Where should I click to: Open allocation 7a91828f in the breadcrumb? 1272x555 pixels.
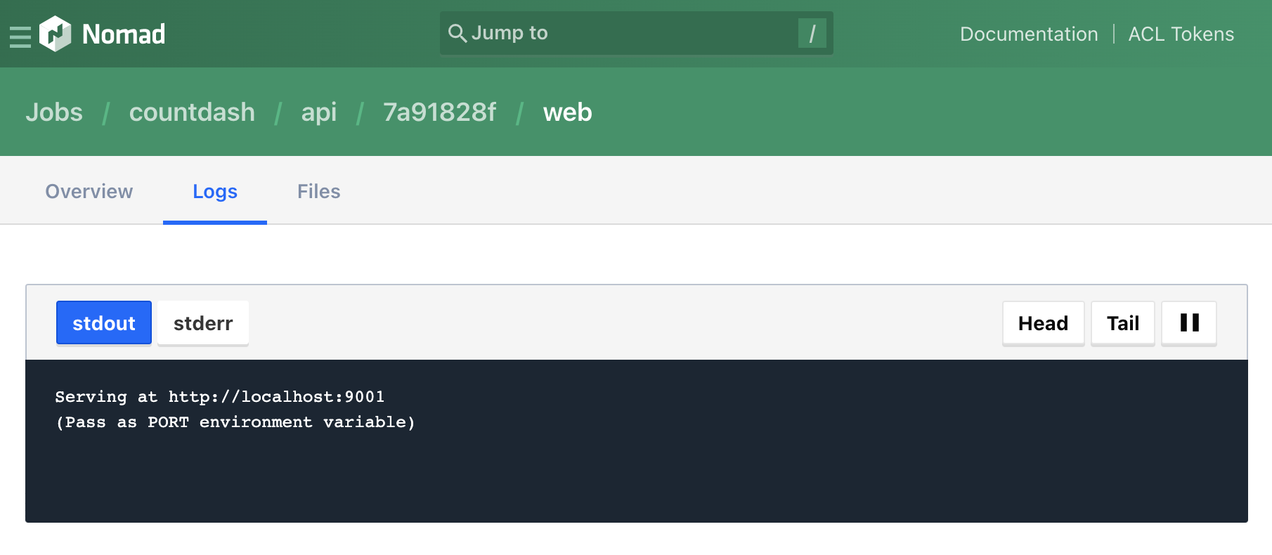pos(439,112)
